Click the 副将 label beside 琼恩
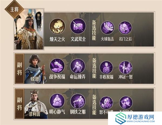The image size is (162, 125). [x=19, y=69]
